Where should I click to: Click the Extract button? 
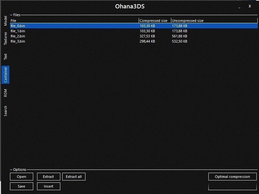49,177
